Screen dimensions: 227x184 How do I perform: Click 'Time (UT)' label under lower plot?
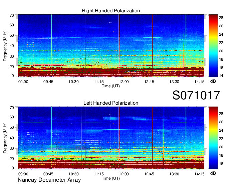[x=111, y=178]
